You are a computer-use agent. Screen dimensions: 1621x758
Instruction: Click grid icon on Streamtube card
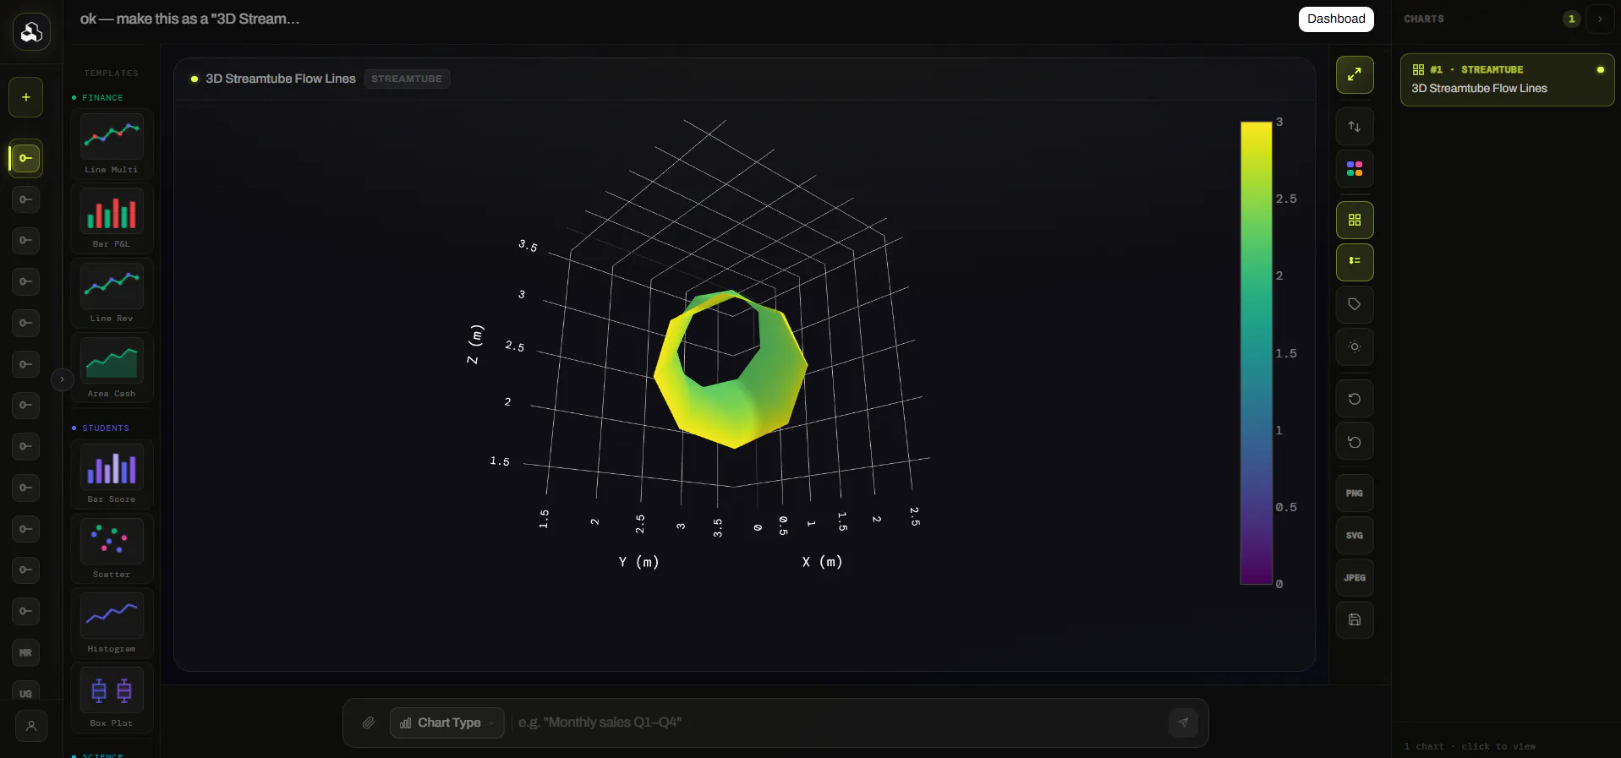tap(1418, 69)
